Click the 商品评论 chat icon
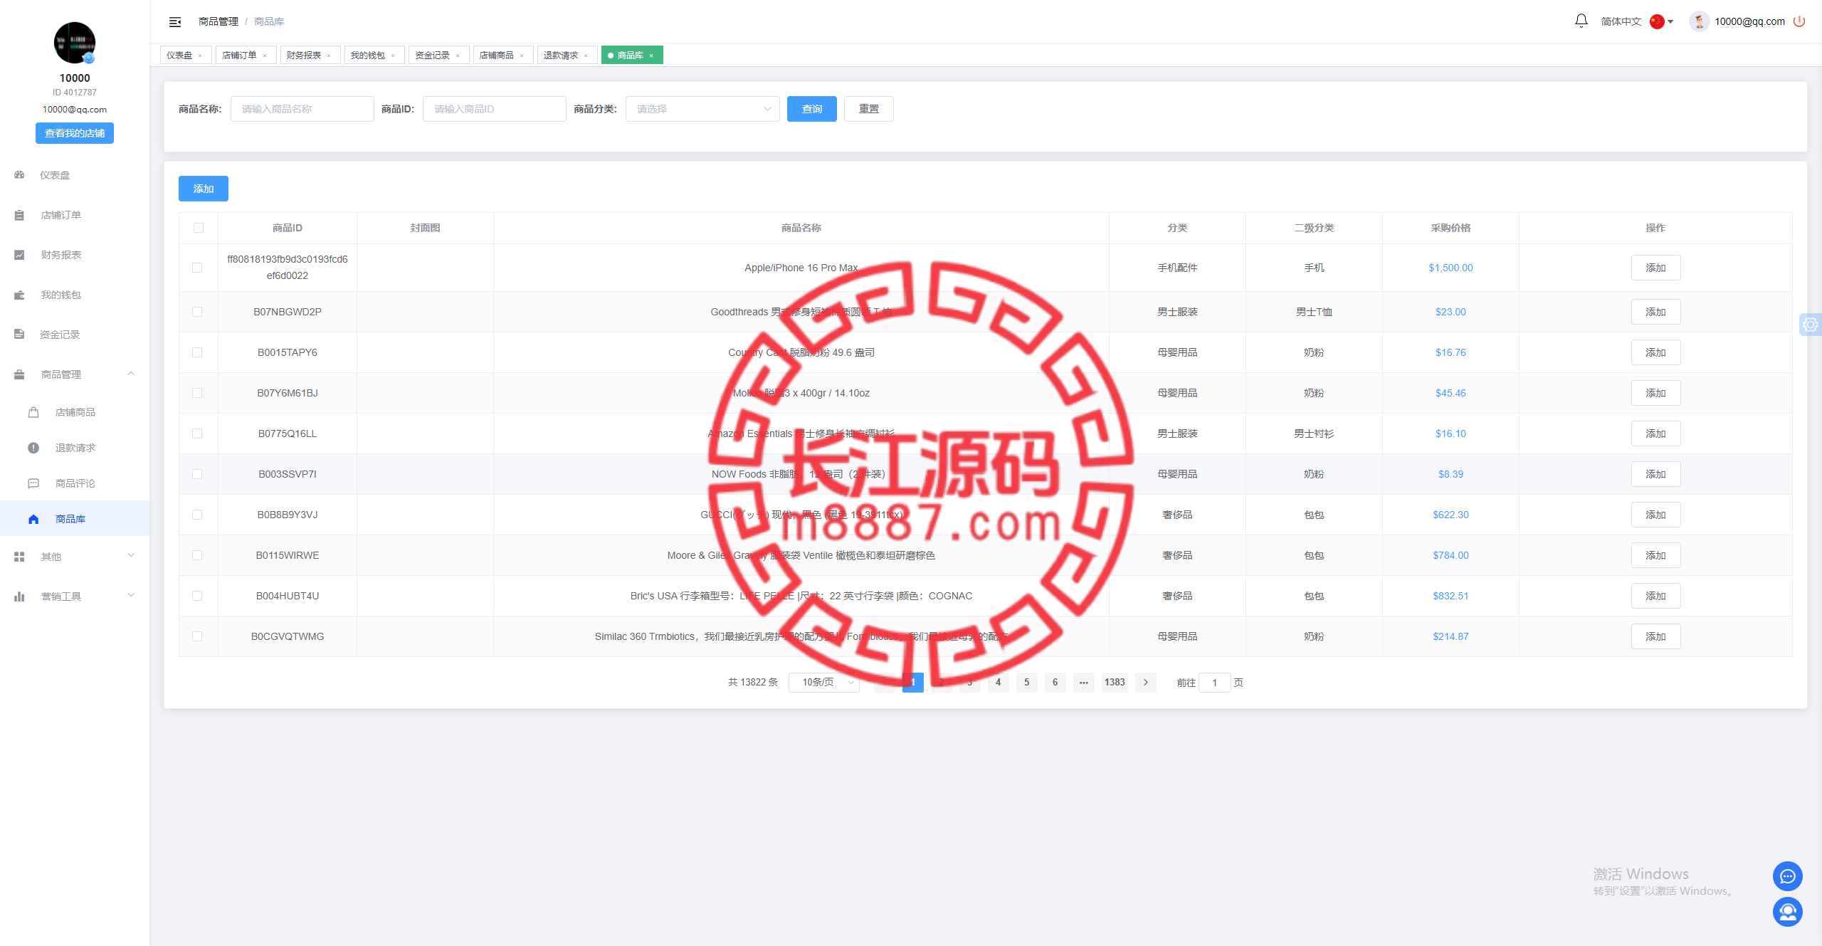The width and height of the screenshot is (1822, 946). point(33,483)
